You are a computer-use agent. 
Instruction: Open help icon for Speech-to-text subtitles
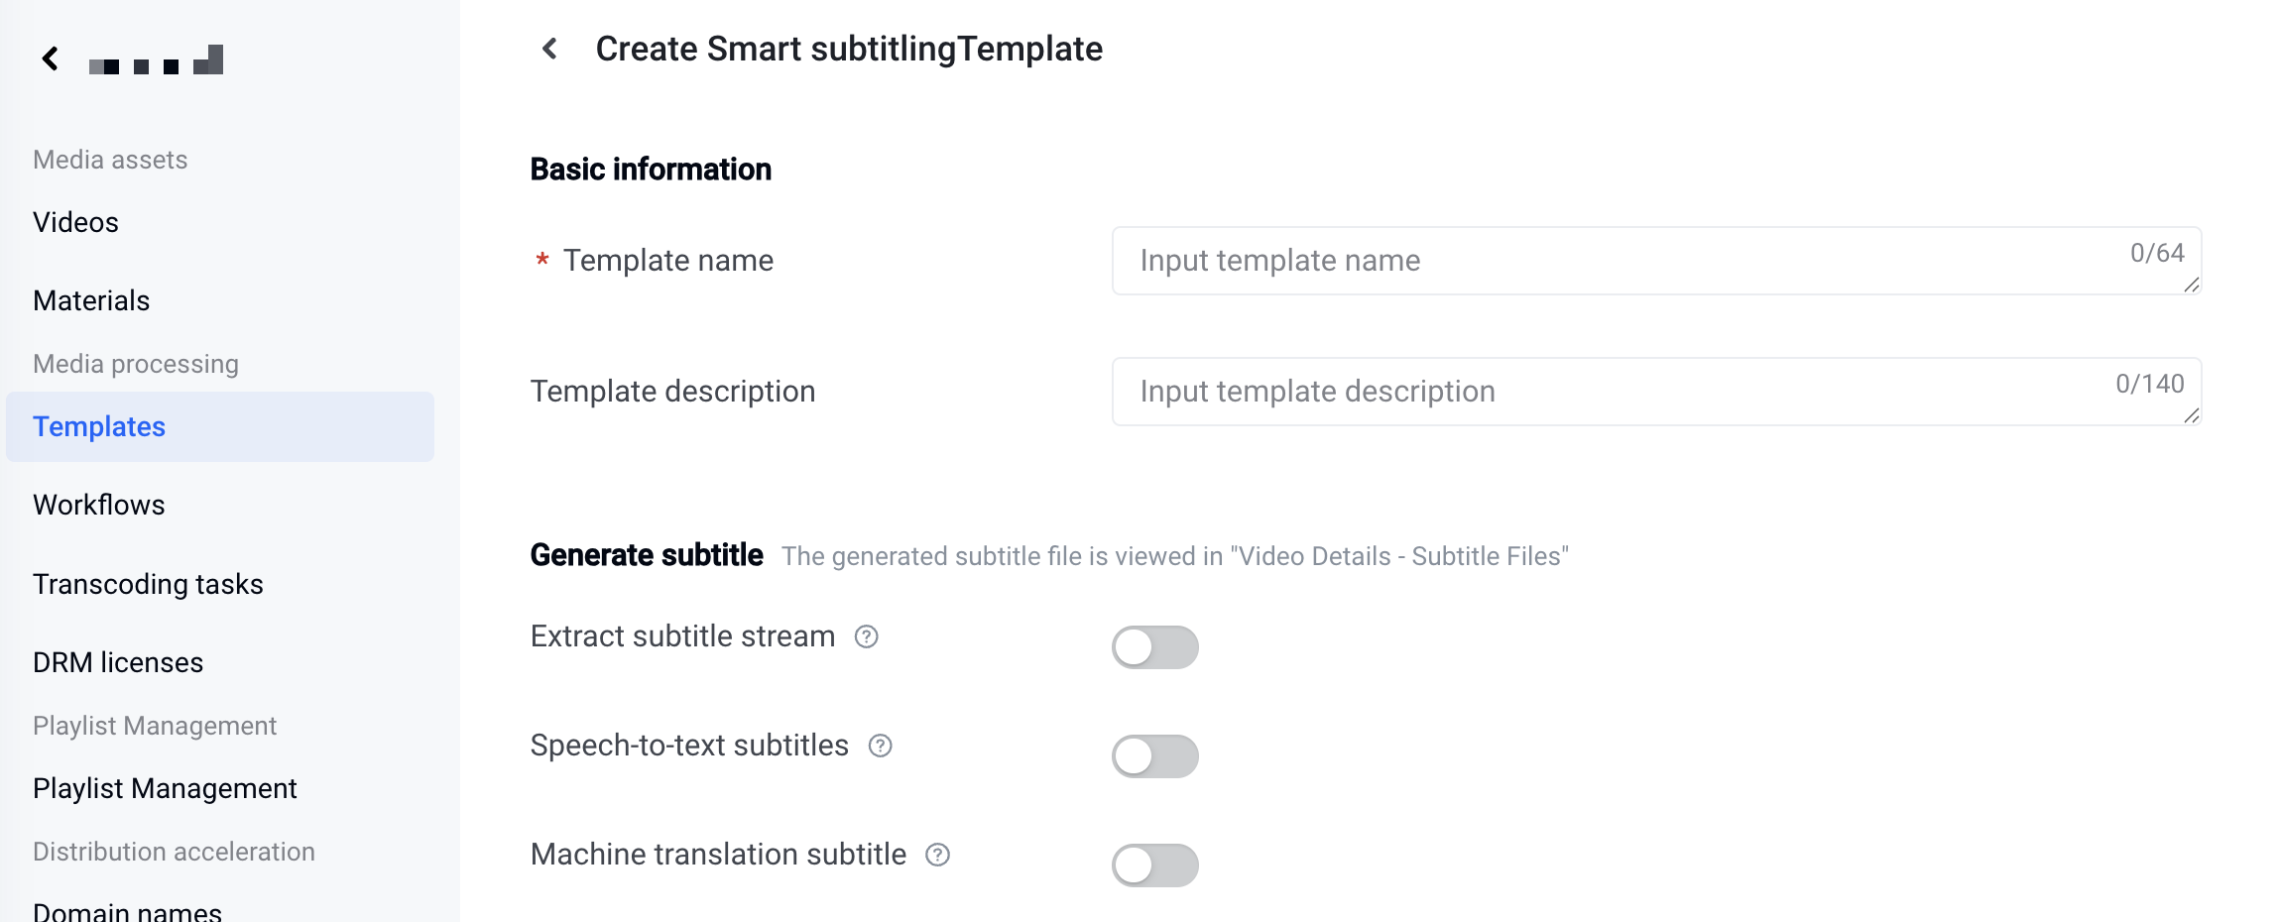[x=881, y=746]
